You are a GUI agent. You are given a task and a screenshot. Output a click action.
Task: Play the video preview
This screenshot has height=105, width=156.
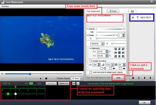coord(41,78)
